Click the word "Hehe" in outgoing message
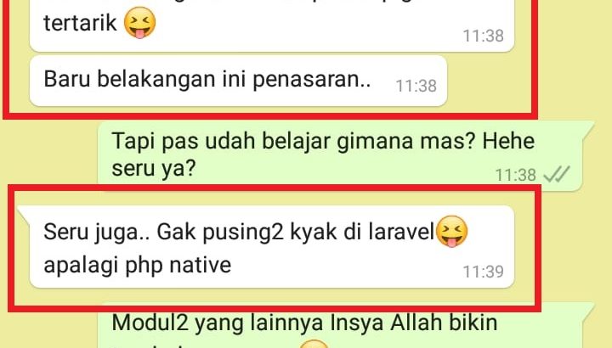 (x=508, y=141)
